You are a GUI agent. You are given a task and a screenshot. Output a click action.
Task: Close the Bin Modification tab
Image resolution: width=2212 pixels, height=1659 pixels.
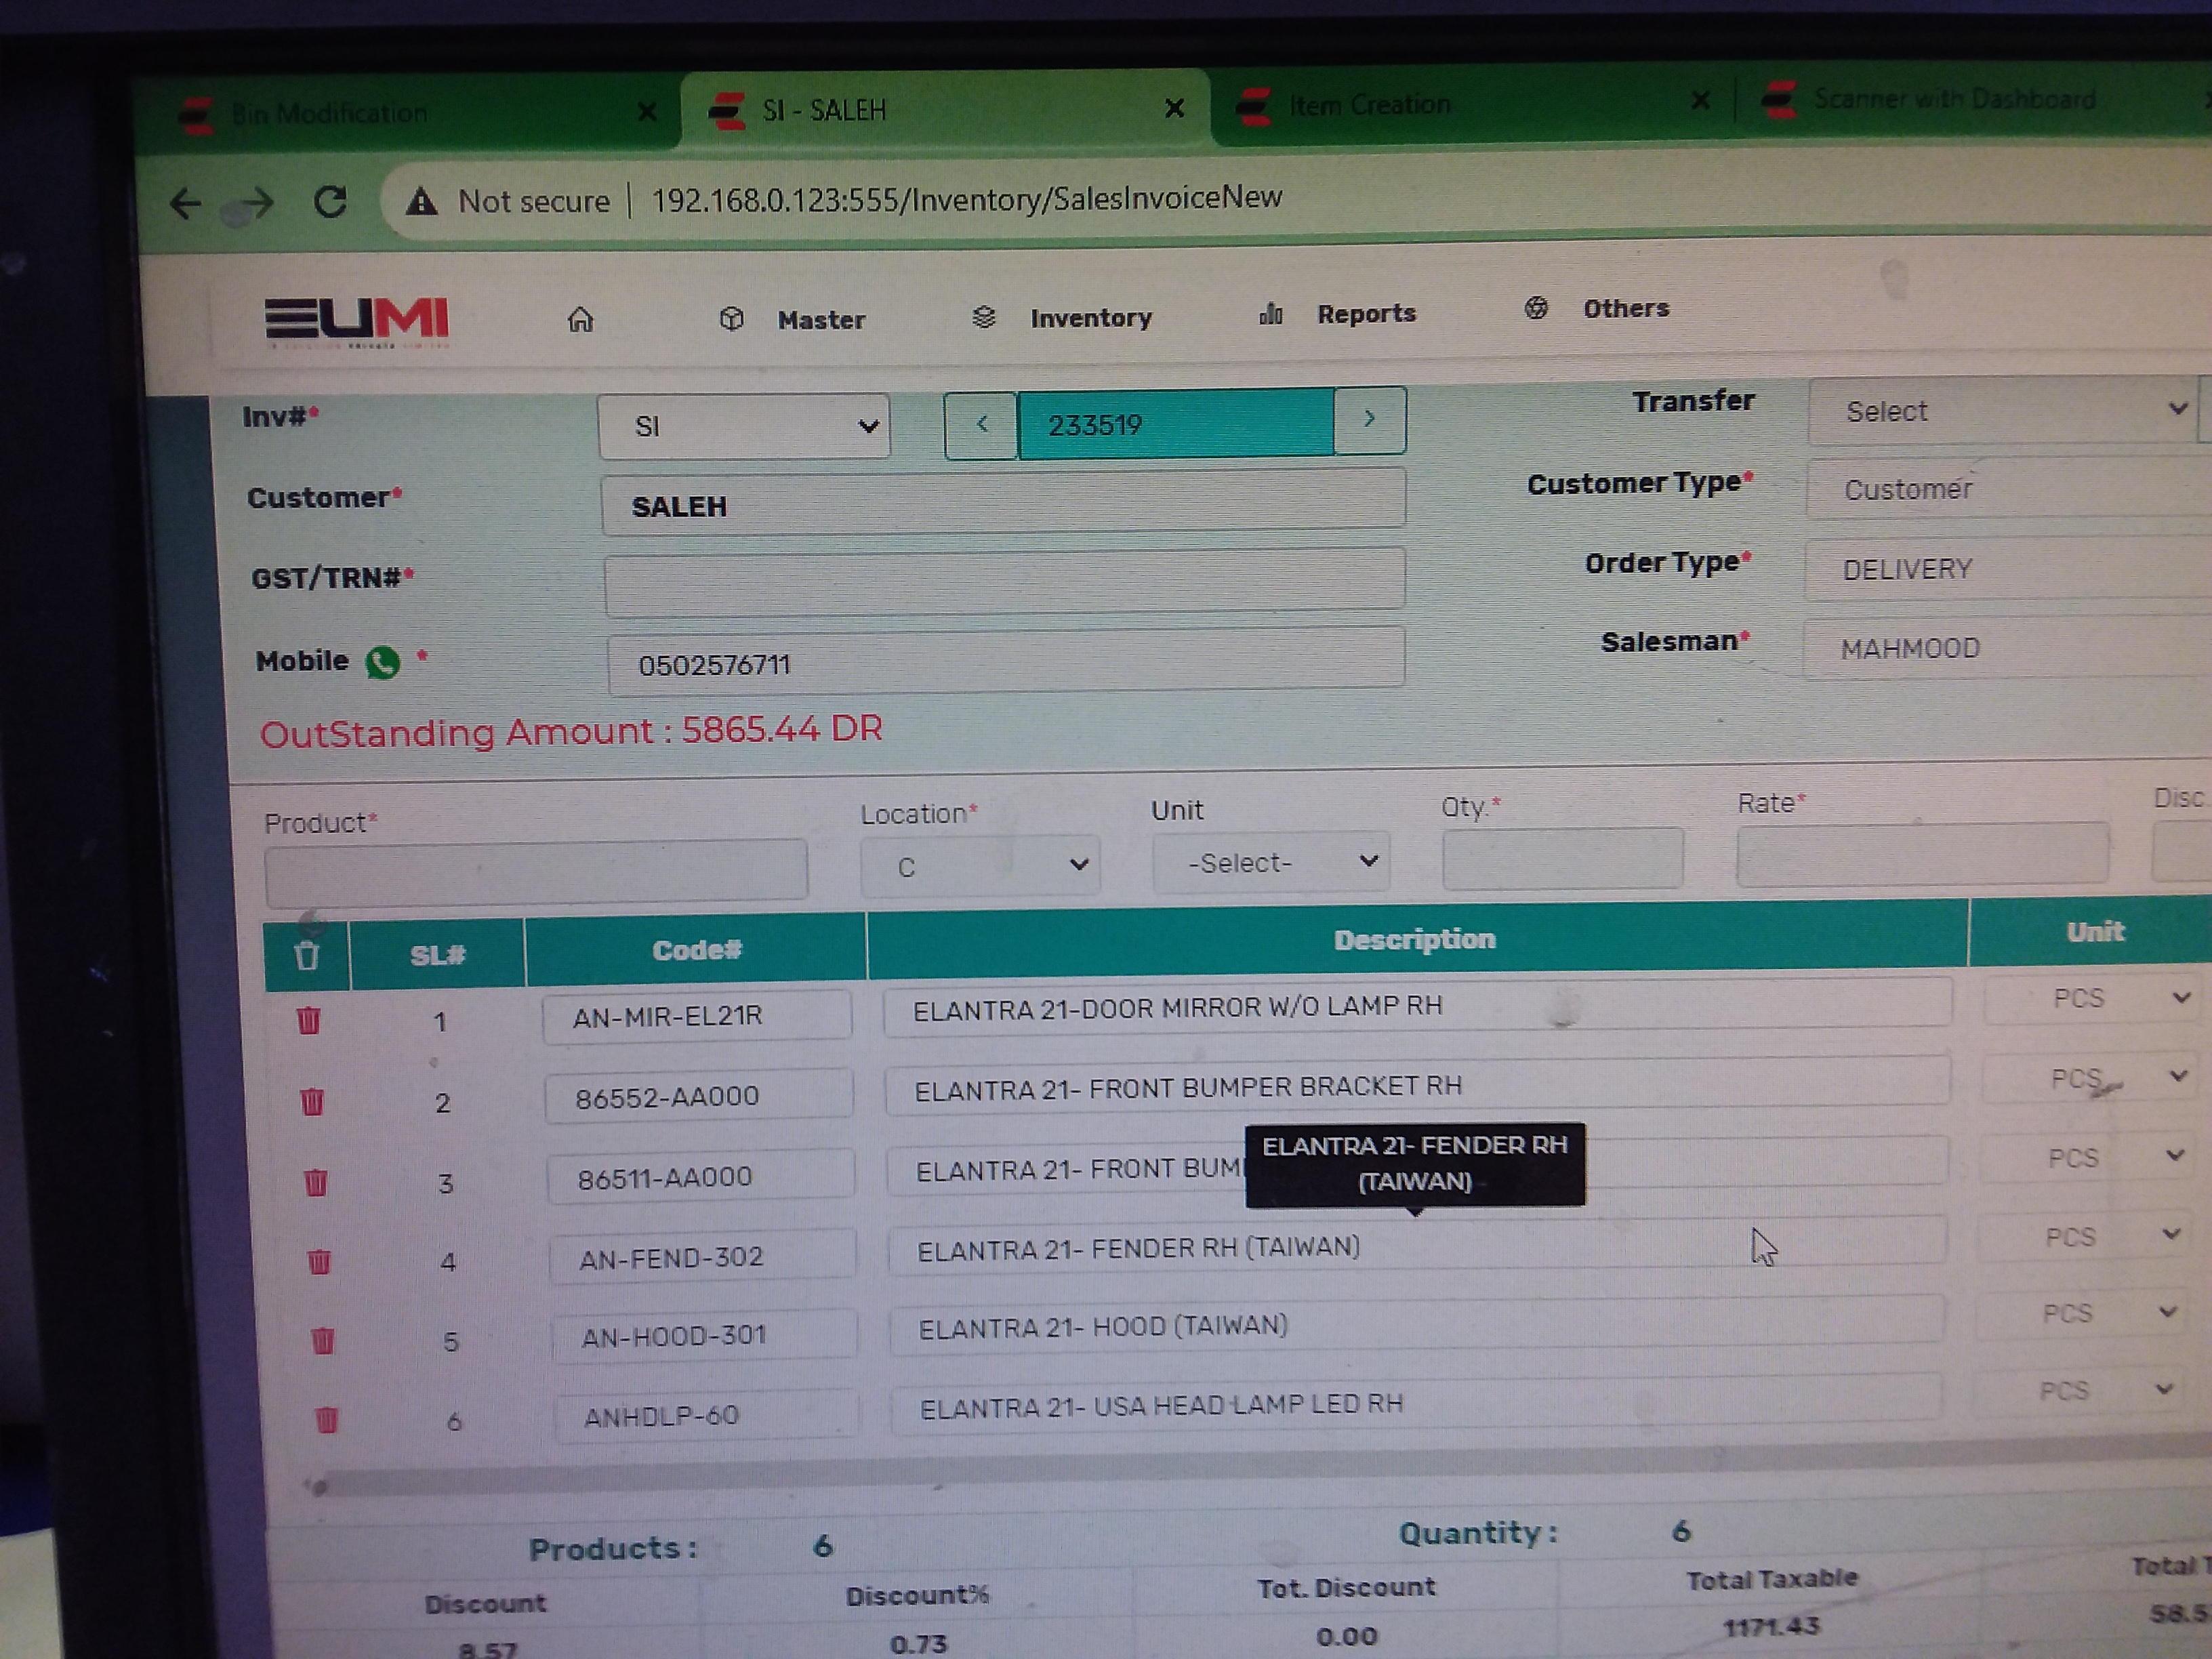coord(647,111)
